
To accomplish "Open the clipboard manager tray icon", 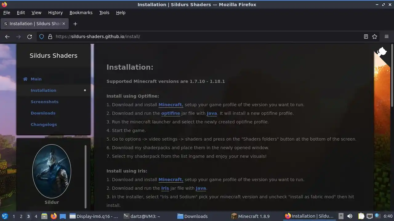I will (361, 216).
